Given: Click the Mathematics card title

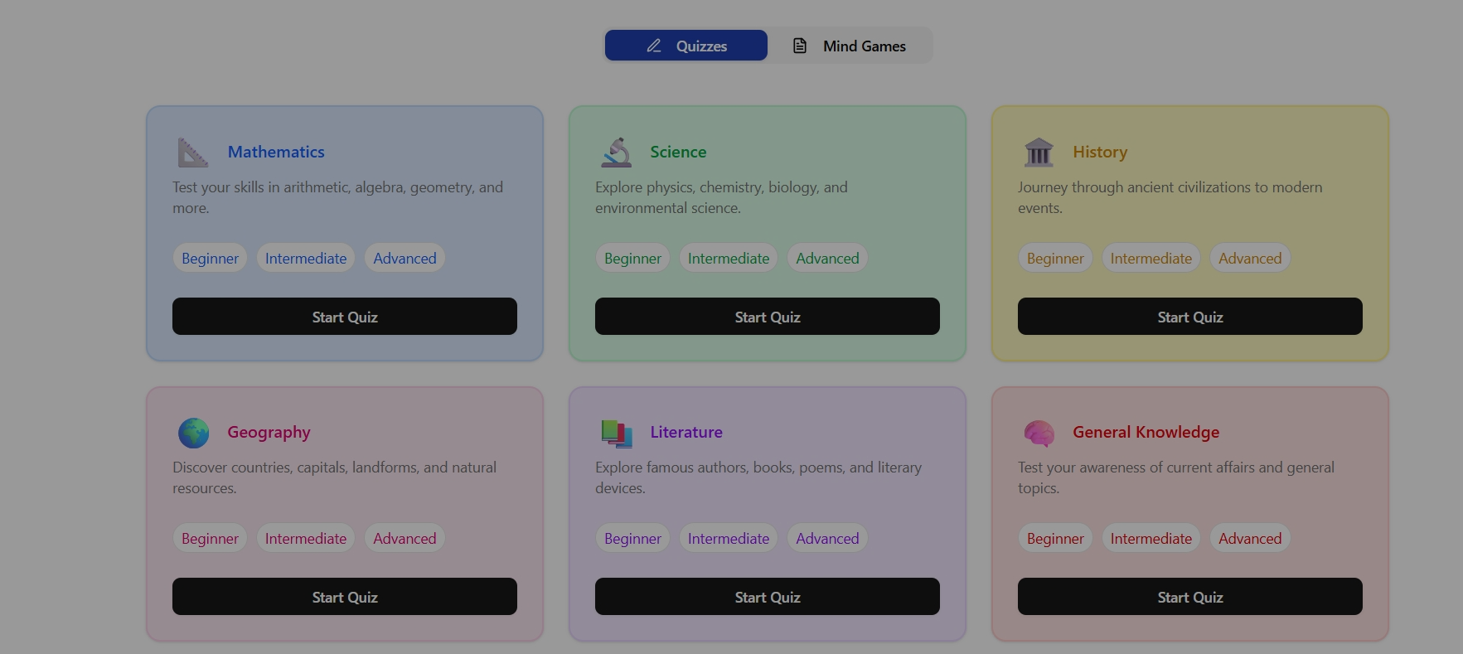Looking at the screenshot, I should 276,152.
